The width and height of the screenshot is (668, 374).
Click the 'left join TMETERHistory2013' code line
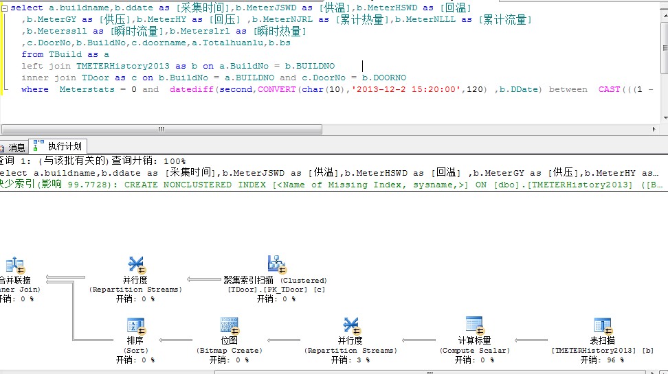pos(178,66)
